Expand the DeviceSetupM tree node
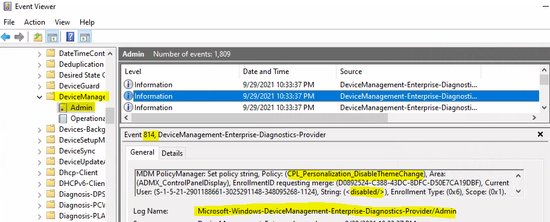Viewport: 550px width, 222px height. point(40,140)
